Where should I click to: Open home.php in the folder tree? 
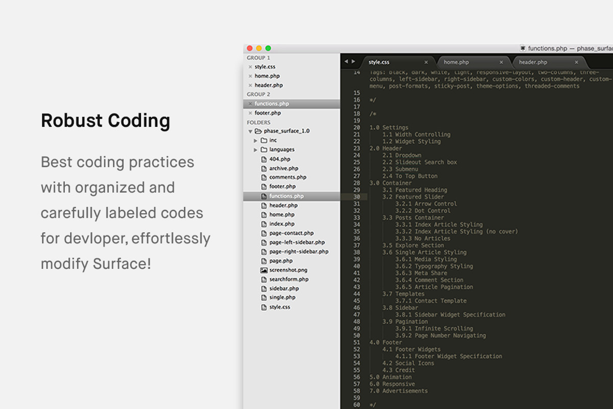(282, 215)
